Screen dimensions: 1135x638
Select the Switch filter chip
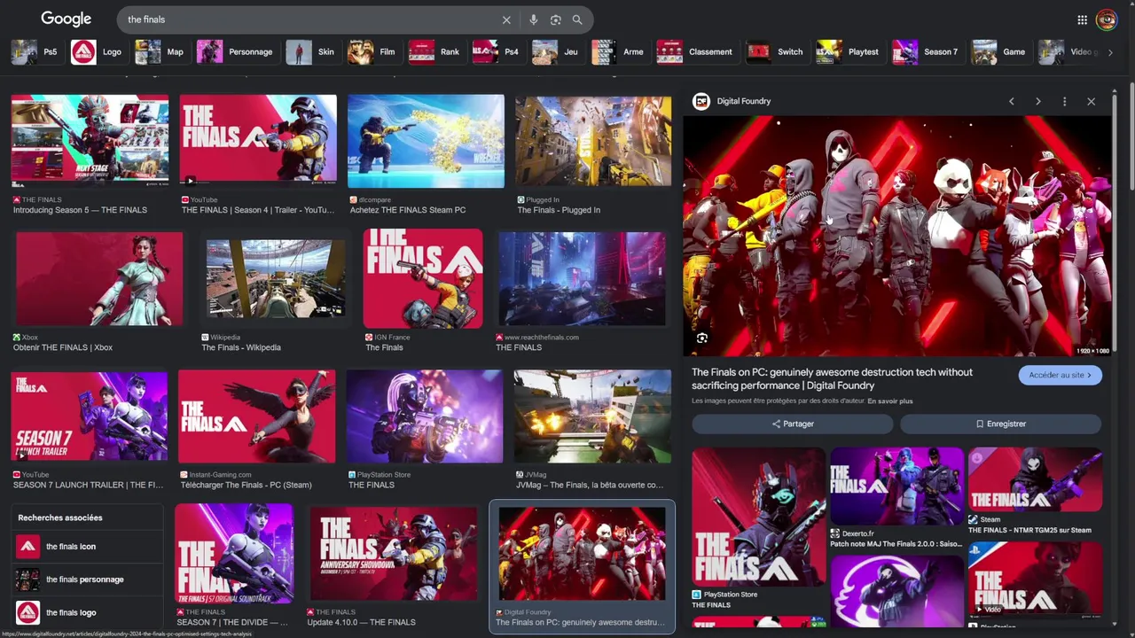coord(776,51)
